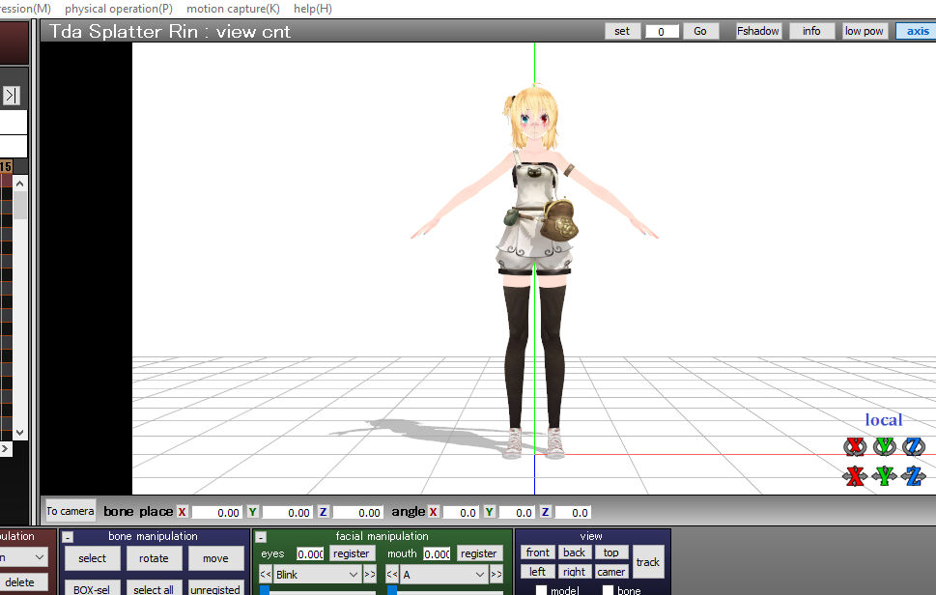Switch to camera view
Image resolution: width=936 pixels, height=595 pixels.
610,572
